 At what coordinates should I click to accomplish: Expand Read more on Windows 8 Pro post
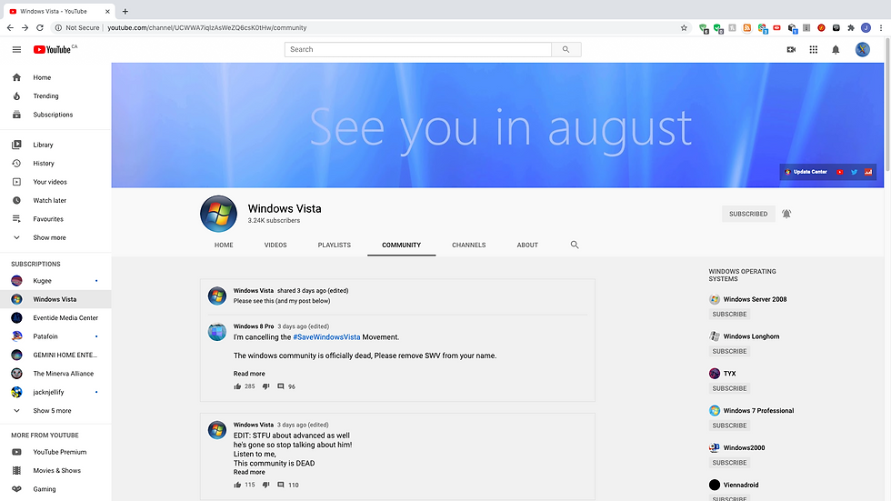249,374
